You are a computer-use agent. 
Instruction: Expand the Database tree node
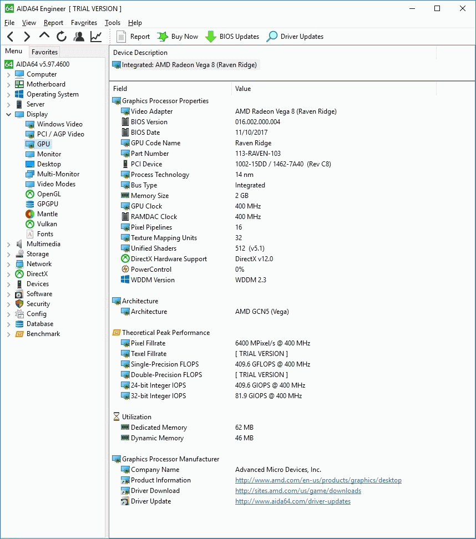click(x=8, y=324)
